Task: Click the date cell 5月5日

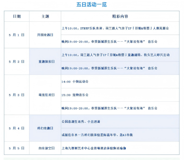Action: point(17,148)
